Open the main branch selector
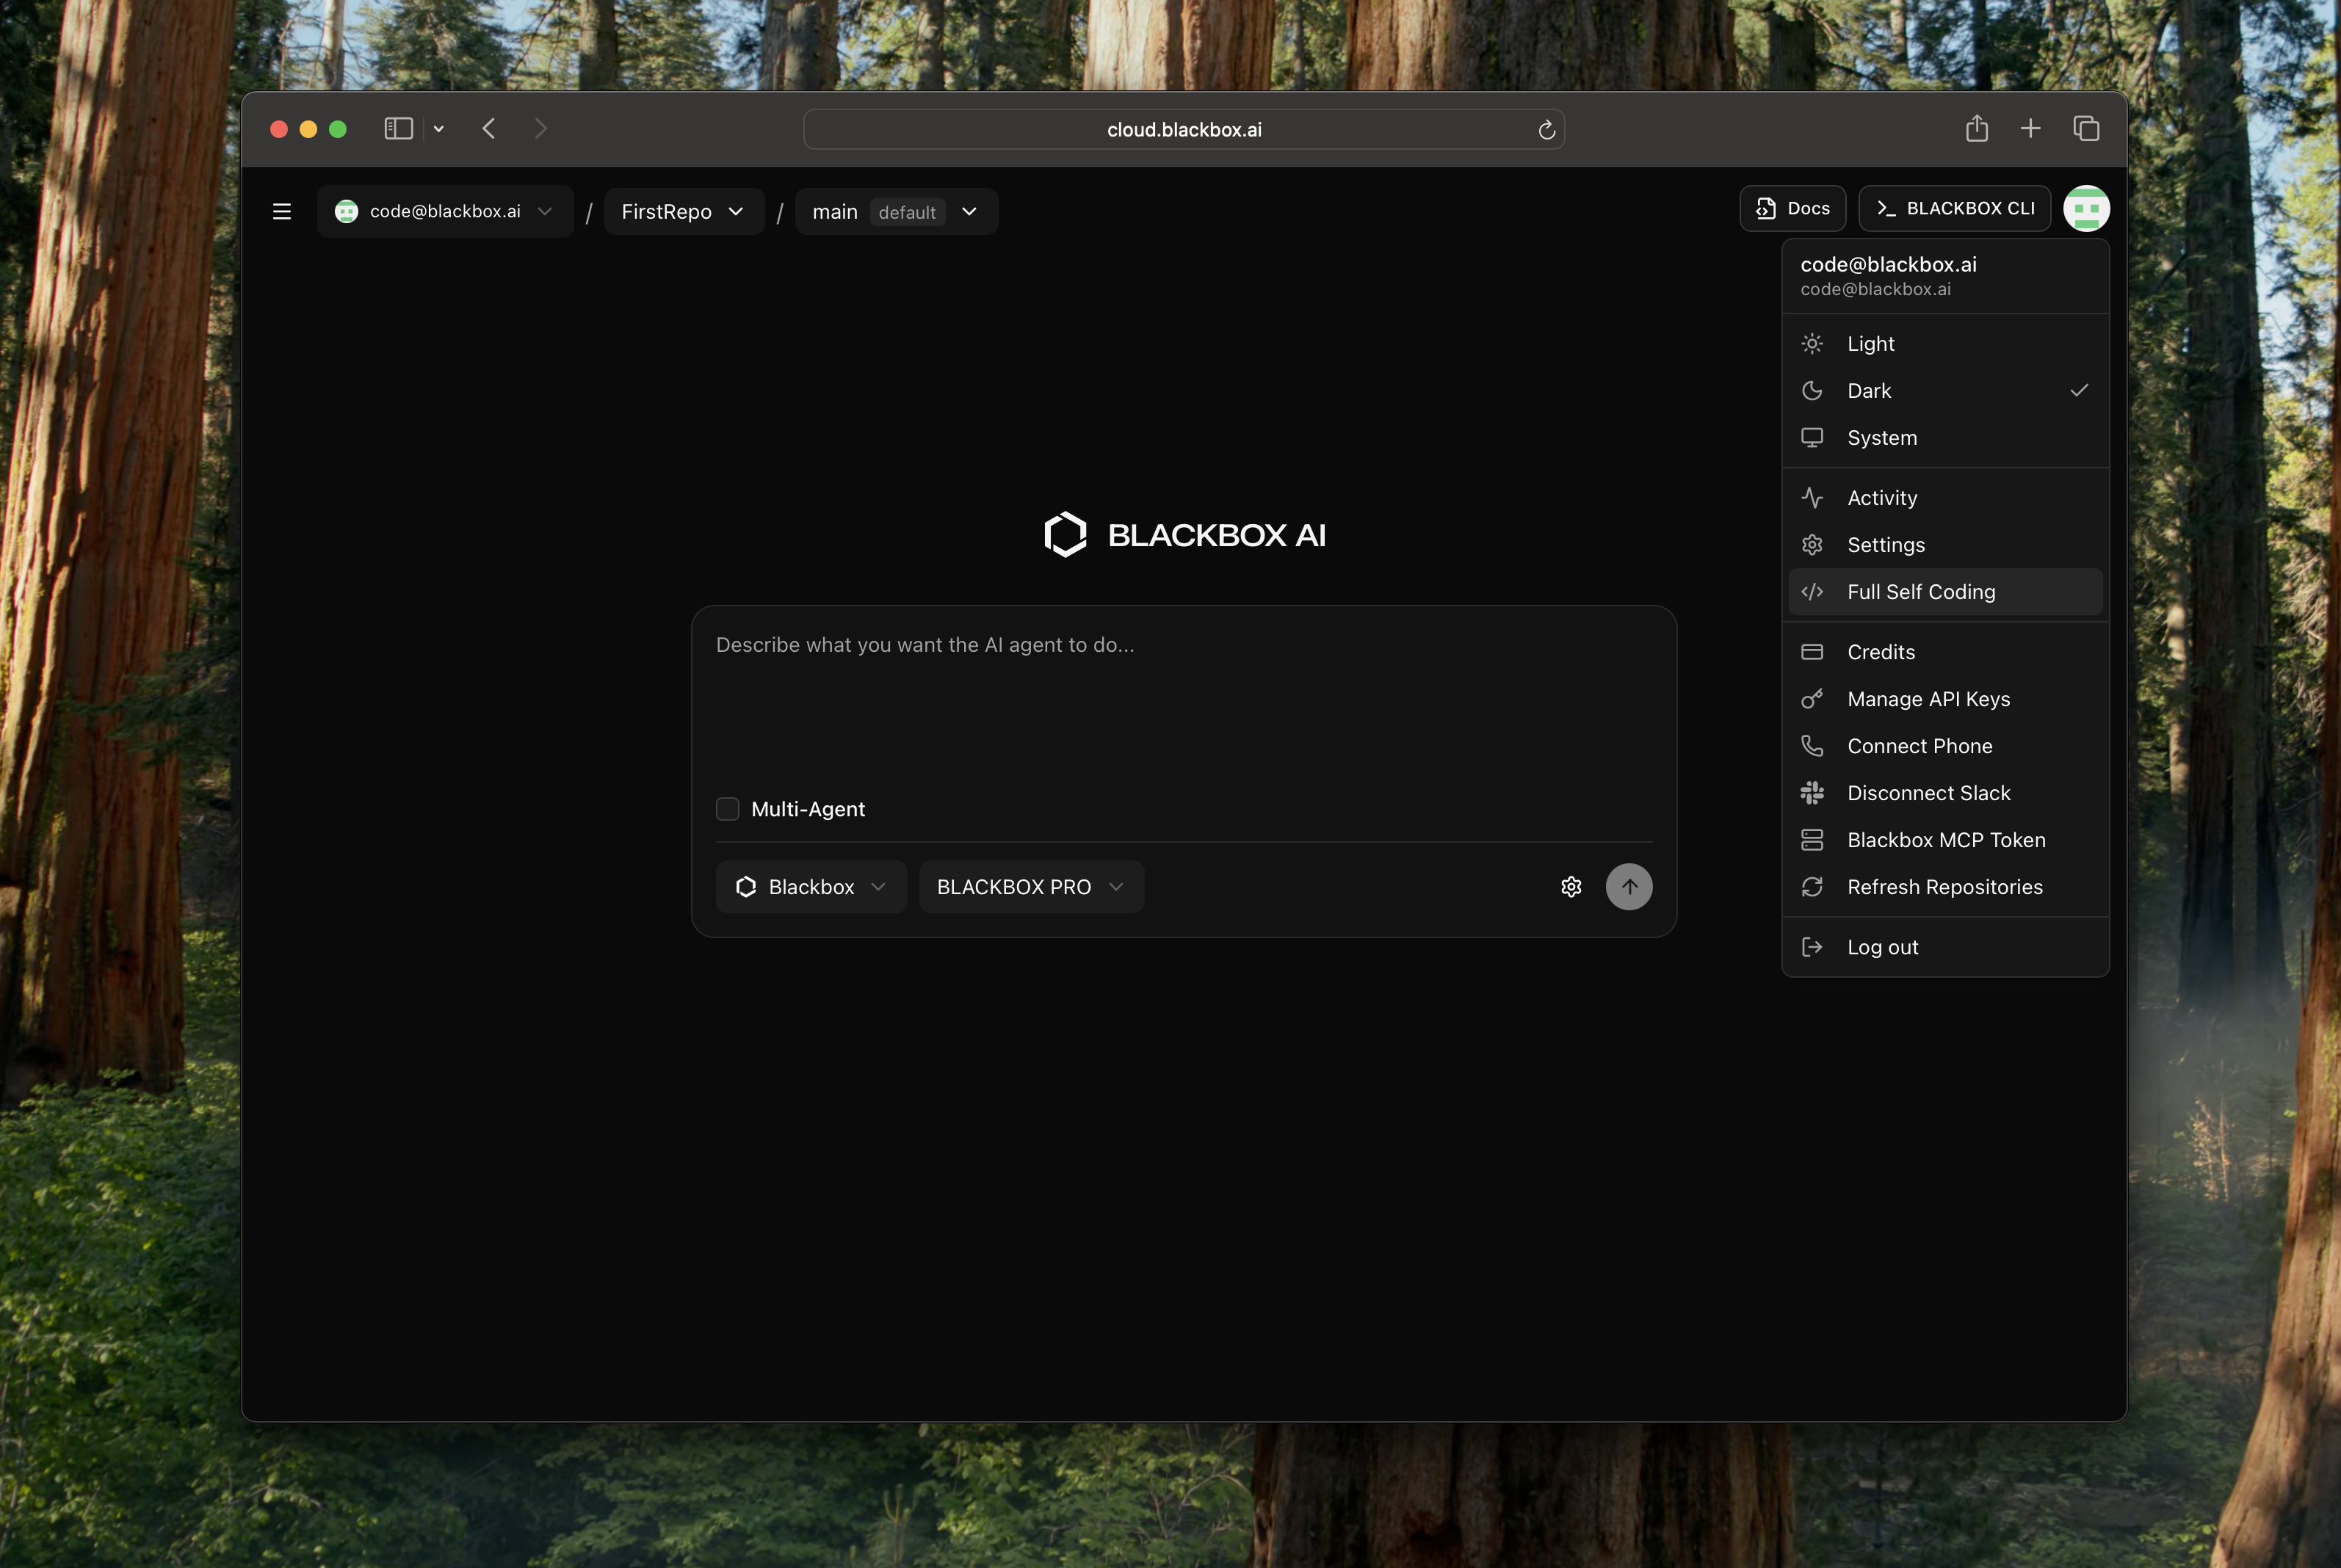The image size is (2341, 1568). click(x=895, y=211)
